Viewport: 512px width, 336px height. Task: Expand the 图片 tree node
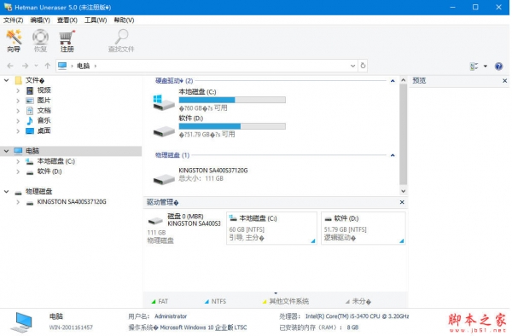[18, 101]
